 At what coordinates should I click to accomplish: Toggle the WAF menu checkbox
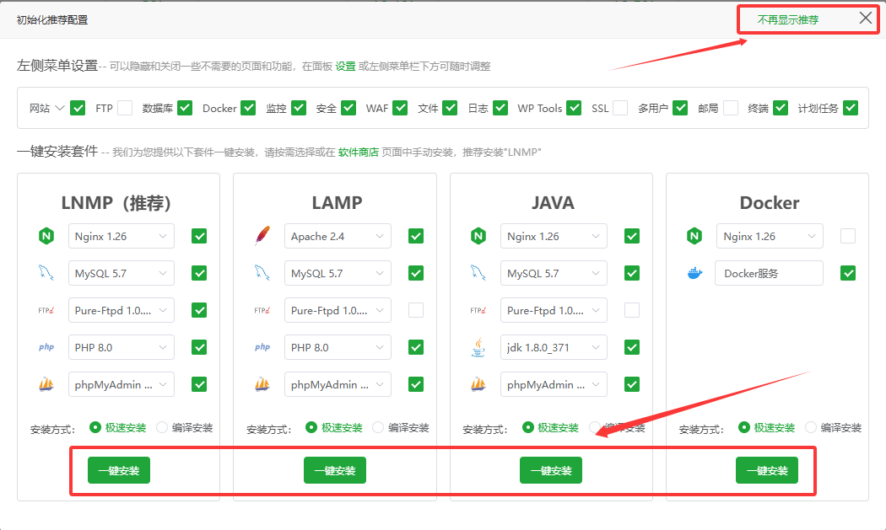coord(400,108)
